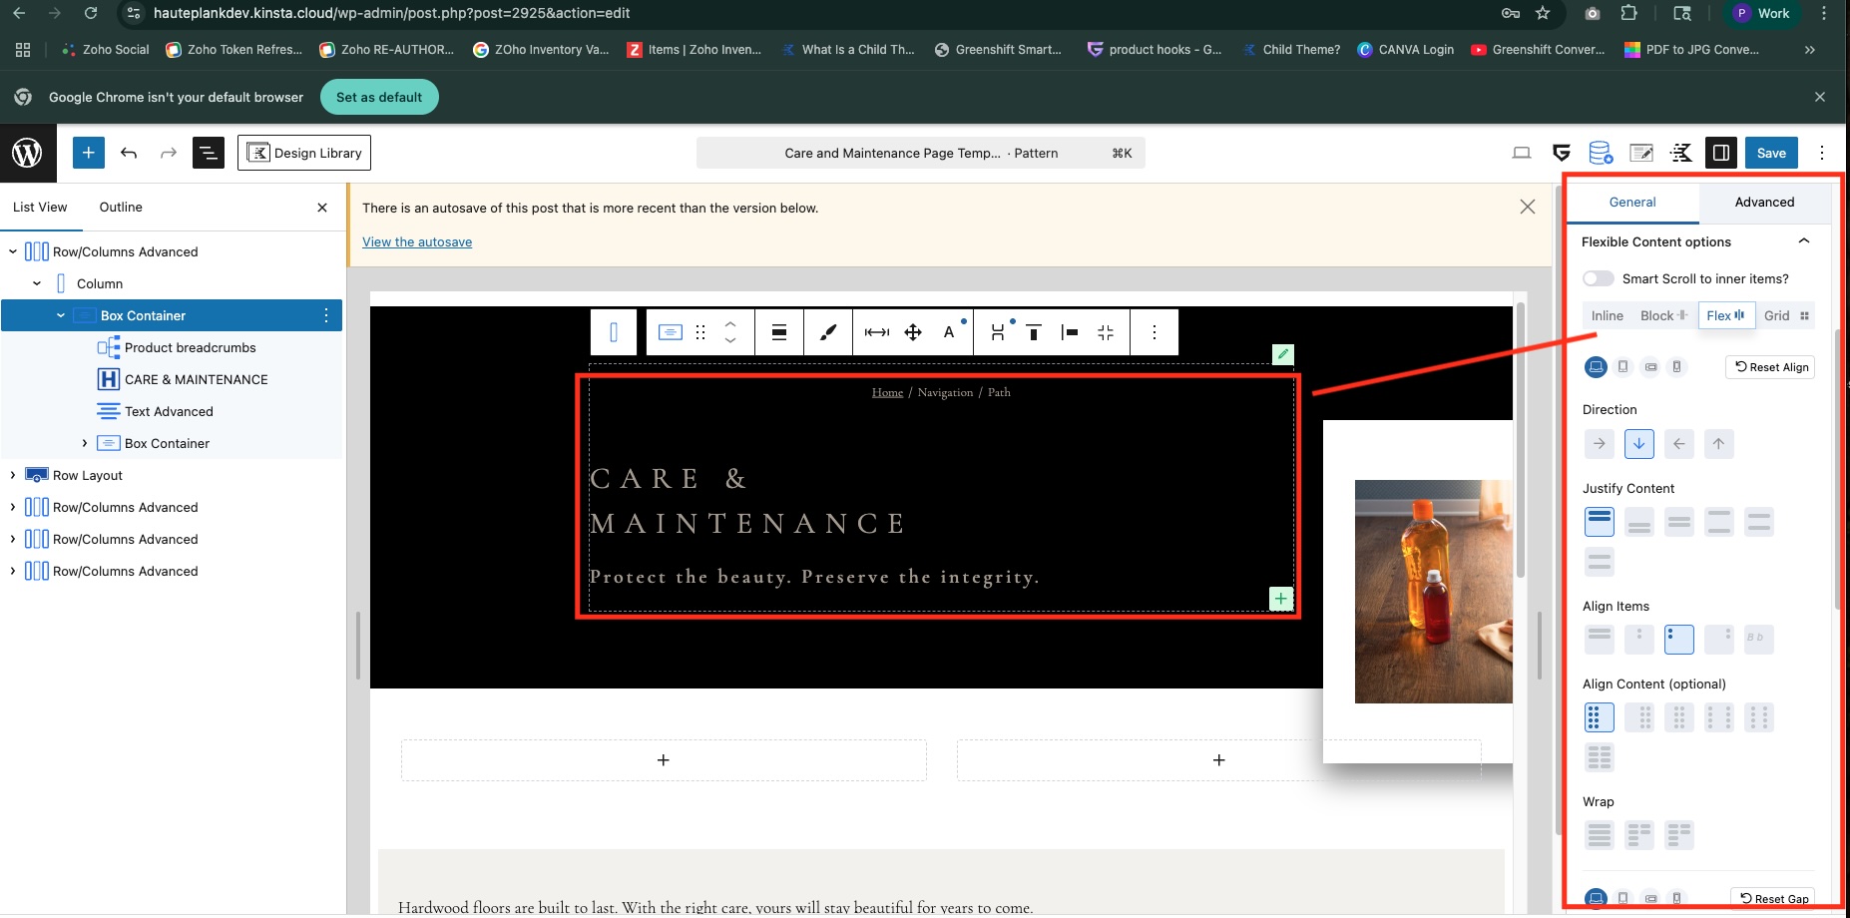1850x918 pixels.
Task: Collapse the Flexible Content options section
Action: pos(1804,241)
